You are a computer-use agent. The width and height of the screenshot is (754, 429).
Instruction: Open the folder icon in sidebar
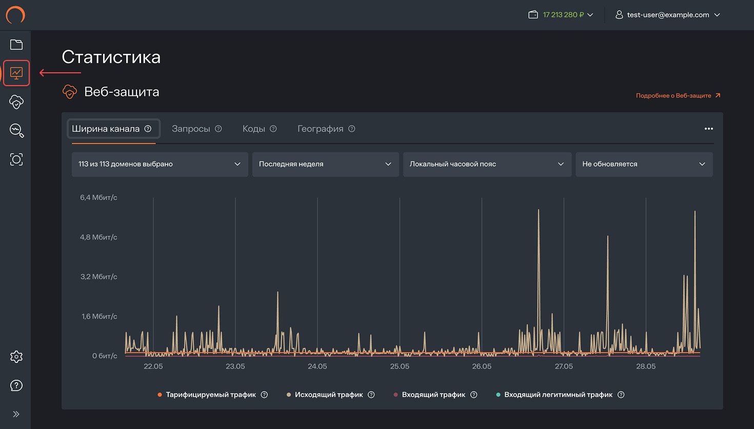[x=16, y=45]
